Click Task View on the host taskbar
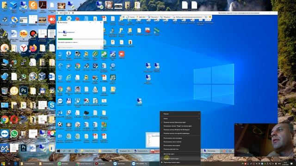 pyautogui.click(x=9, y=164)
